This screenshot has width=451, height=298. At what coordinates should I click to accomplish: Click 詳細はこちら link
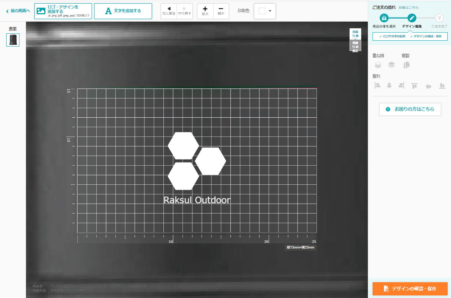point(409,7)
